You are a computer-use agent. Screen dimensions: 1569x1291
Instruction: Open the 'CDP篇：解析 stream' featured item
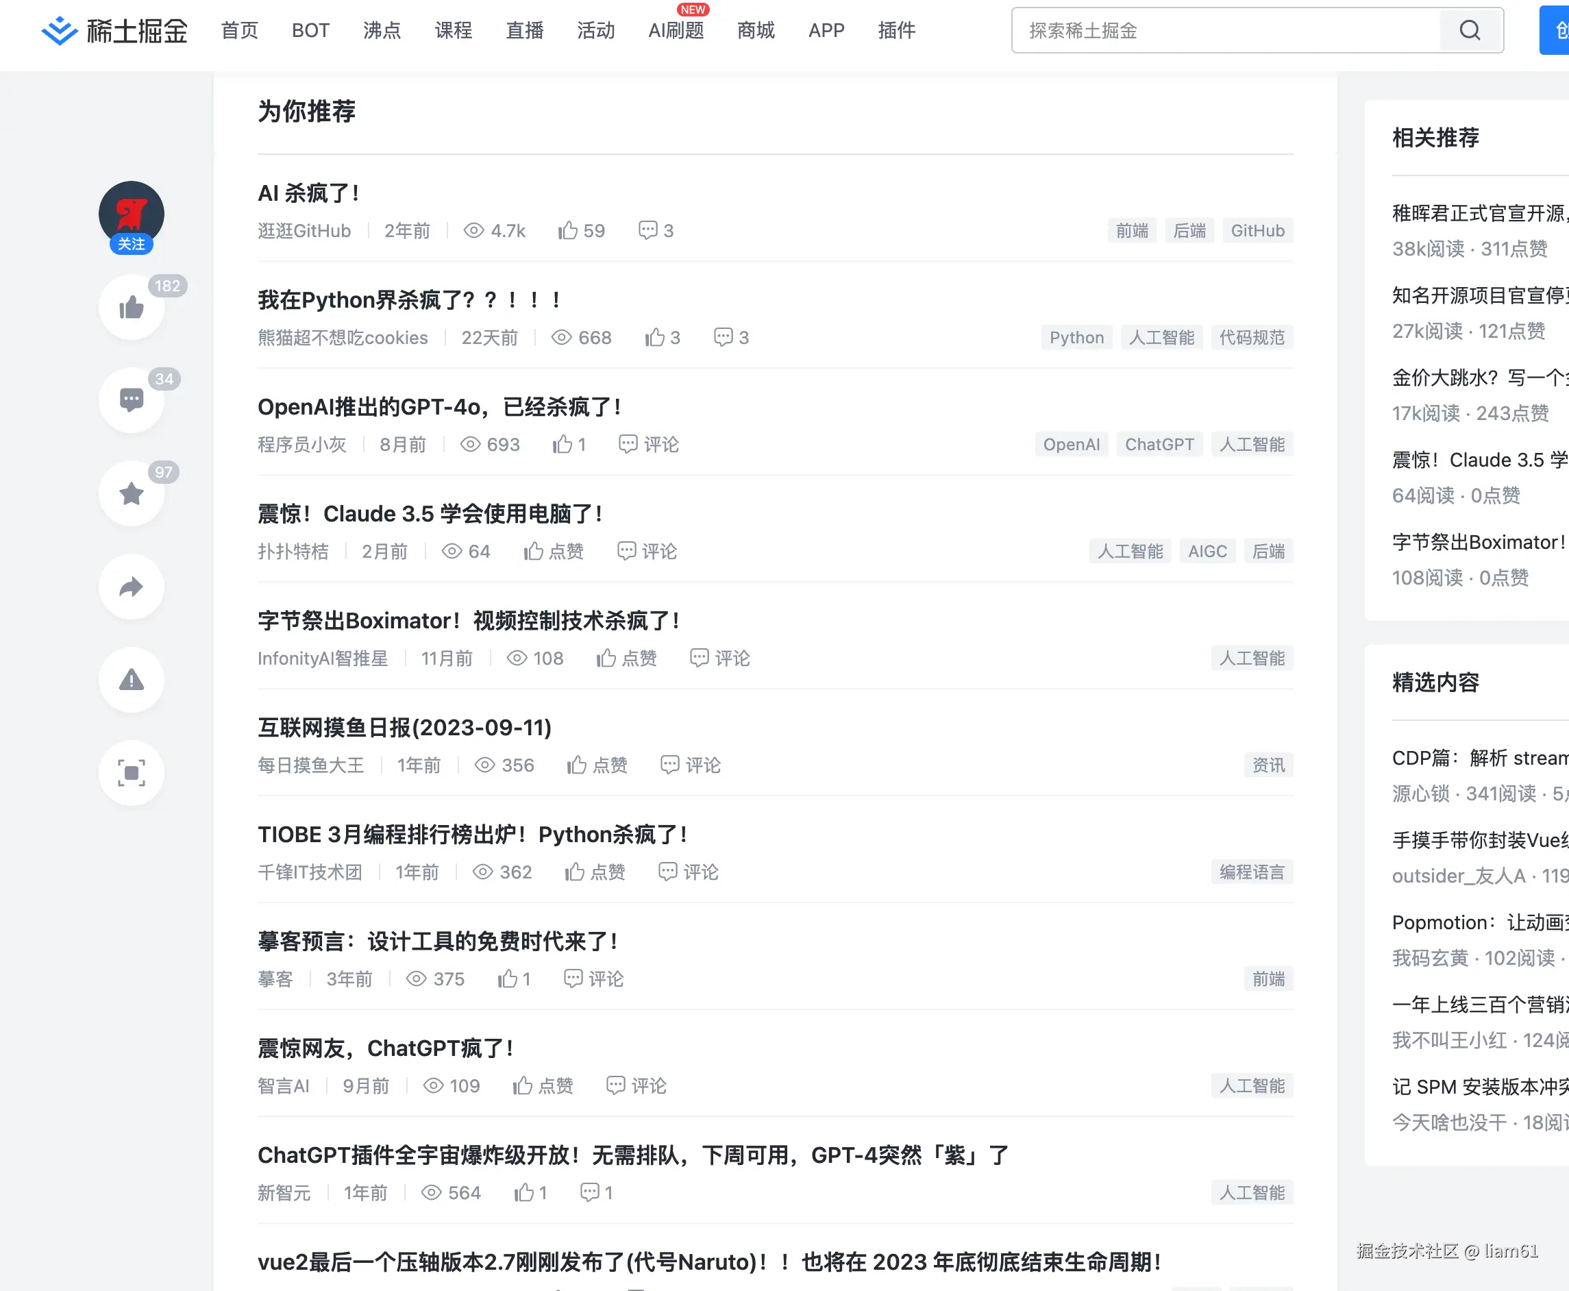coord(1480,757)
